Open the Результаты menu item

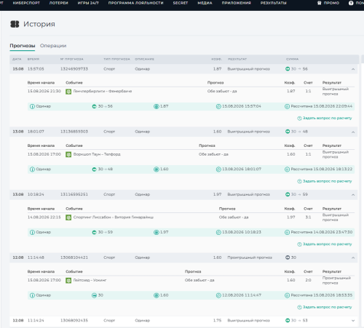(x=274, y=3)
